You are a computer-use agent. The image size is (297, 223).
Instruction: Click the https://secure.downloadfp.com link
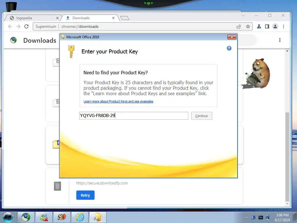[102, 183]
